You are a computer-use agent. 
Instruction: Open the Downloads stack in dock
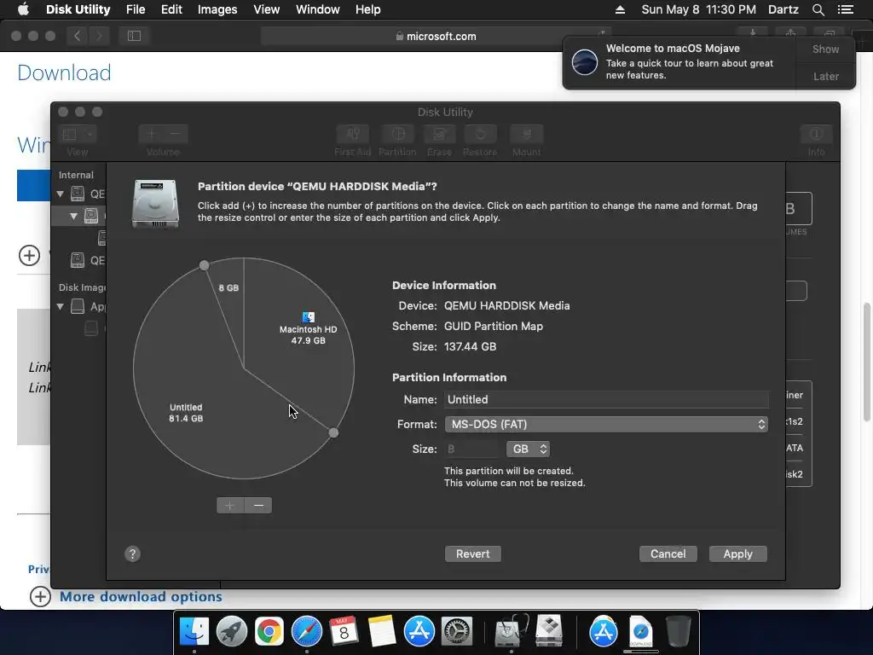pyautogui.click(x=641, y=631)
